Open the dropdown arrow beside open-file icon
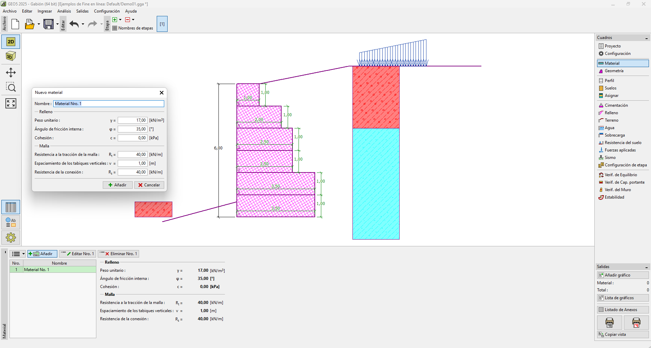The height and width of the screenshot is (348, 651). [39, 24]
